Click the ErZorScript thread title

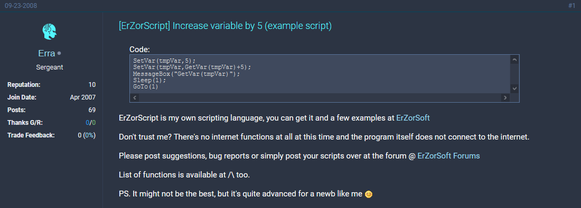coord(225,26)
